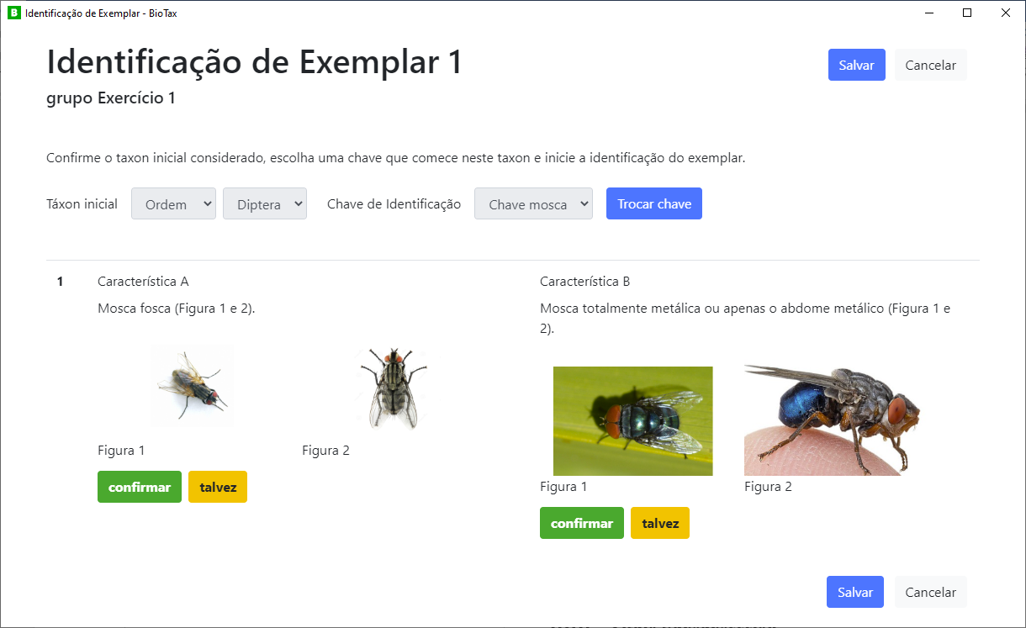Open the Ordem taxon rank dropdown

click(x=173, y=203)
